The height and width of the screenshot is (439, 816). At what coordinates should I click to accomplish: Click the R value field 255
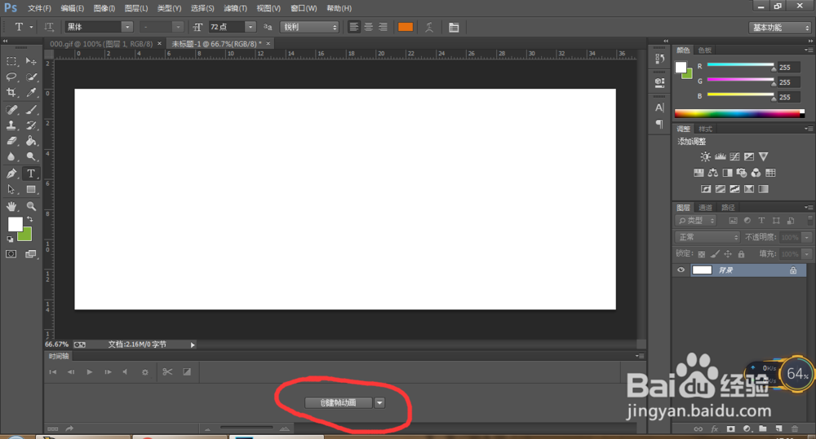(789, 68)
